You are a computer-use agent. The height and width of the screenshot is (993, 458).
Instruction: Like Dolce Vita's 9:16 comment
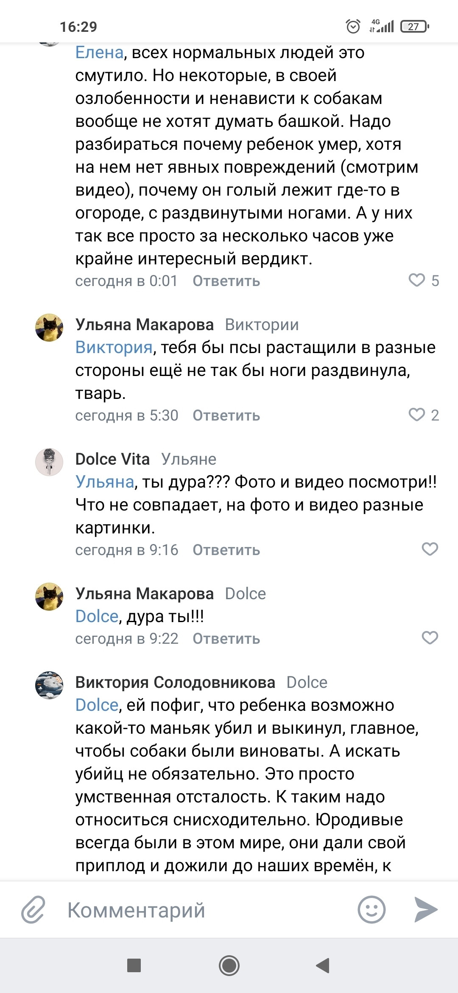pos(430,549)
